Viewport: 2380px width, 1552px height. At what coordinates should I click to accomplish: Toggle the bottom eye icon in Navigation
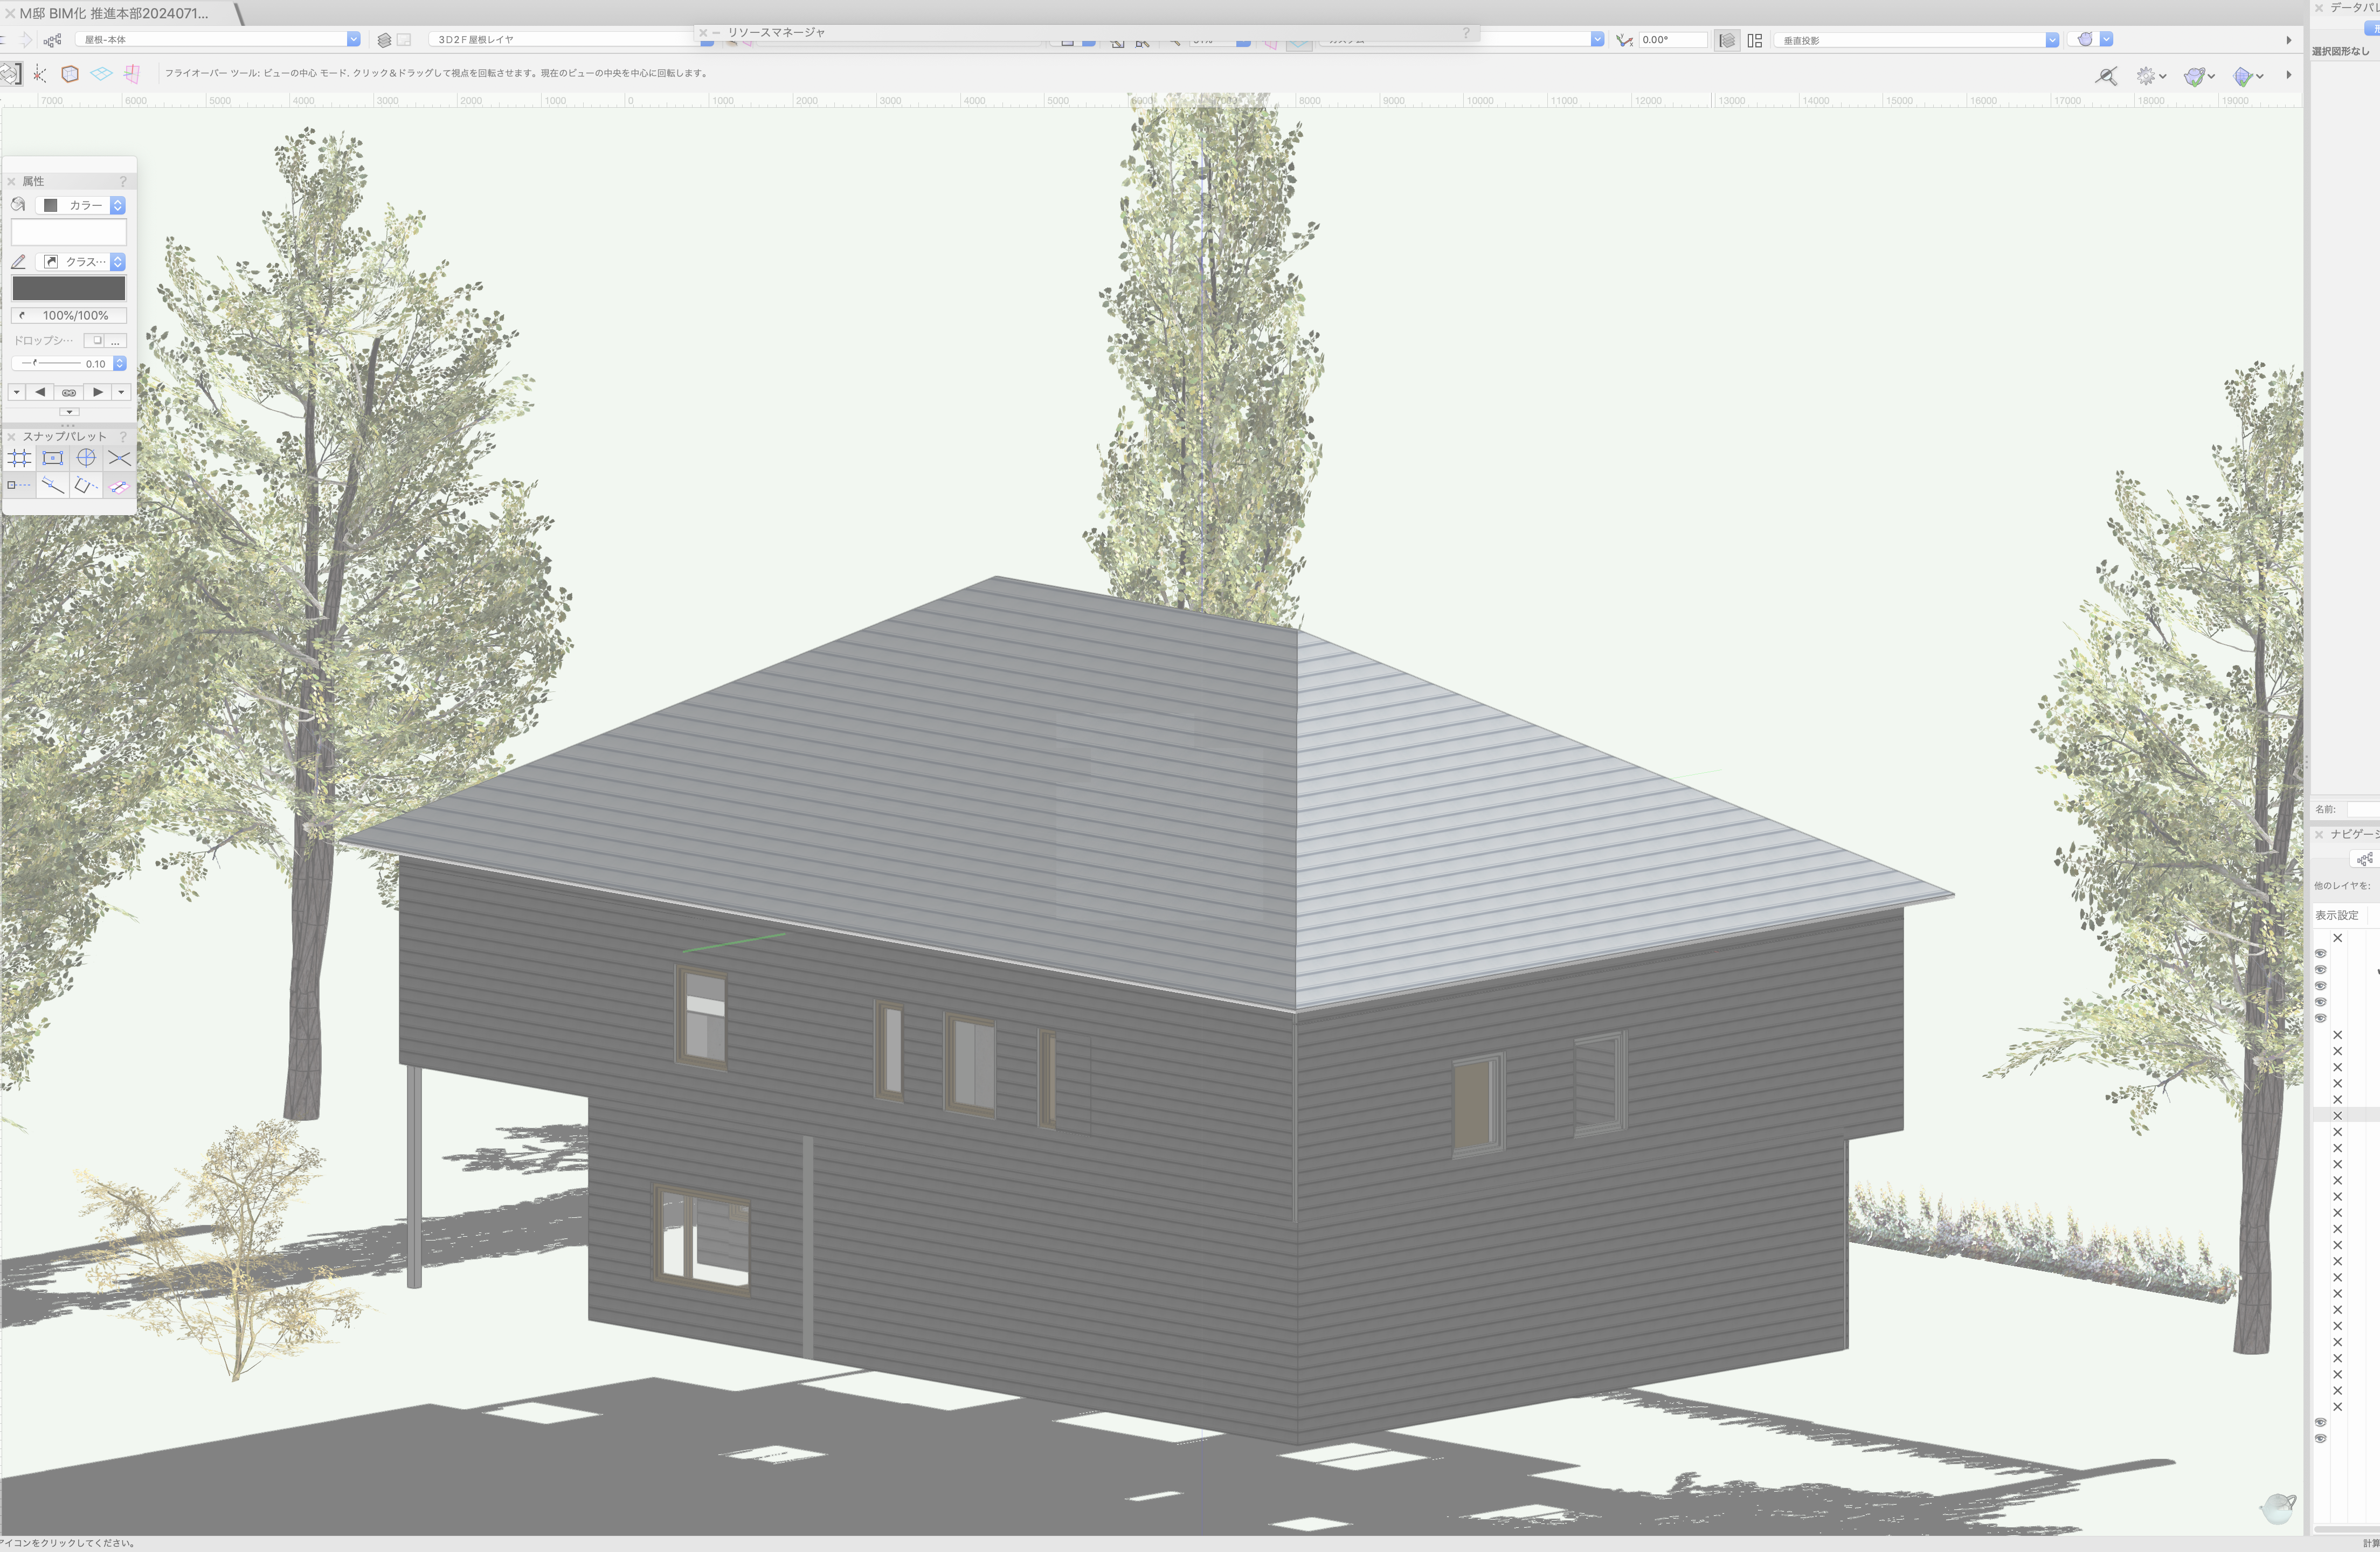click(2321, 1438)
